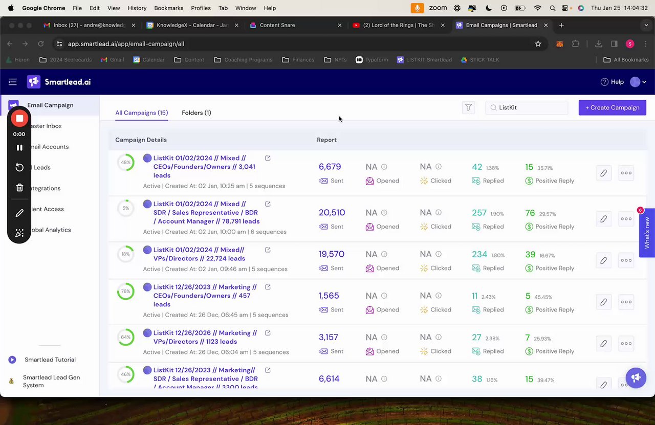Open the Profiles menu in the menu bar

click(x=201, y=8)
